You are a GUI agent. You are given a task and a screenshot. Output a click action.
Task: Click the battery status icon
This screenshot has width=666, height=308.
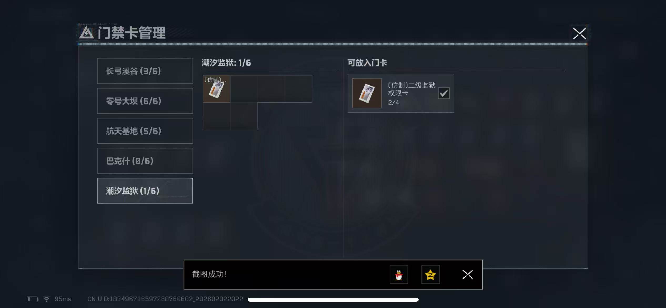pyautogui.click(x=33, y=299)
